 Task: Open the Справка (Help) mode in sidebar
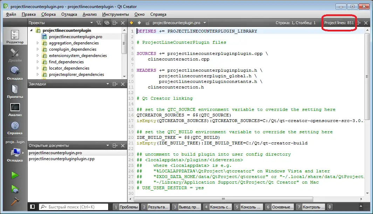point(15,128)
